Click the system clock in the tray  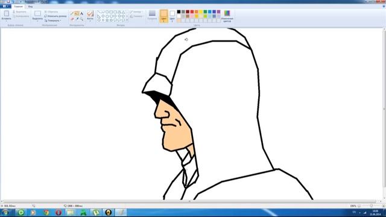point(375,213)
